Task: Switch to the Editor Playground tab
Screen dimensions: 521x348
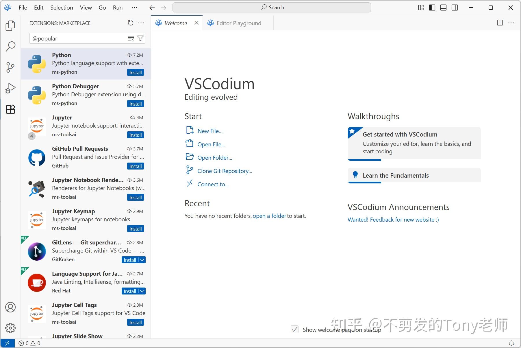Action: (238, 23)
